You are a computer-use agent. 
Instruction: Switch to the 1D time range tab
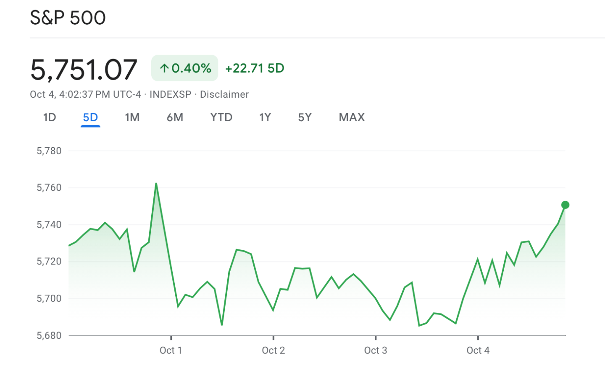pyautogui.click(x=50, y=117)
